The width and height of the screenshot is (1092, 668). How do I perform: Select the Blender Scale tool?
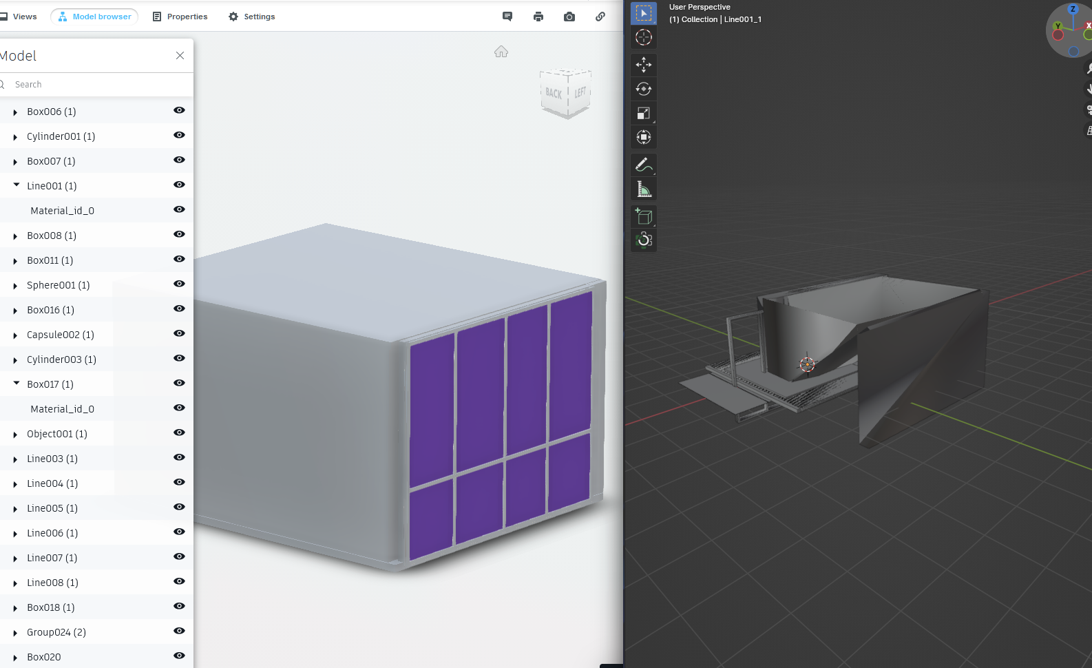tap(644, 113)
